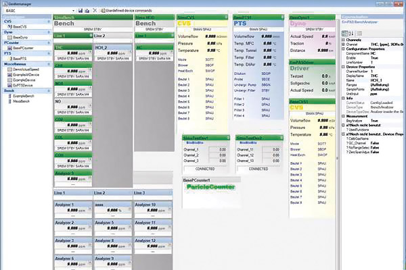Click the delete X toolbar icon
The height and width of the screenshot is (270, 406).
click(x=94, y=11)
